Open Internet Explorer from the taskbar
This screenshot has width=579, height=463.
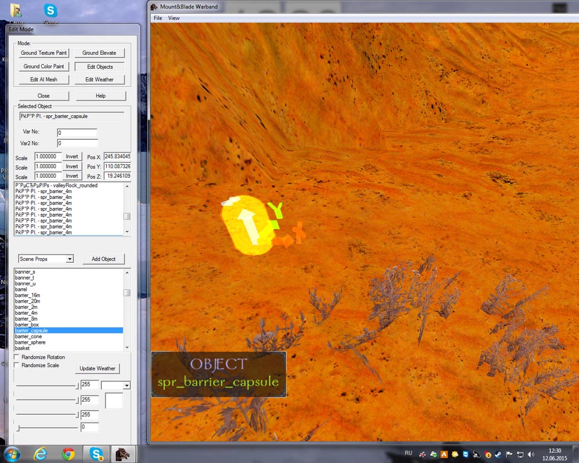pos(41,454)
